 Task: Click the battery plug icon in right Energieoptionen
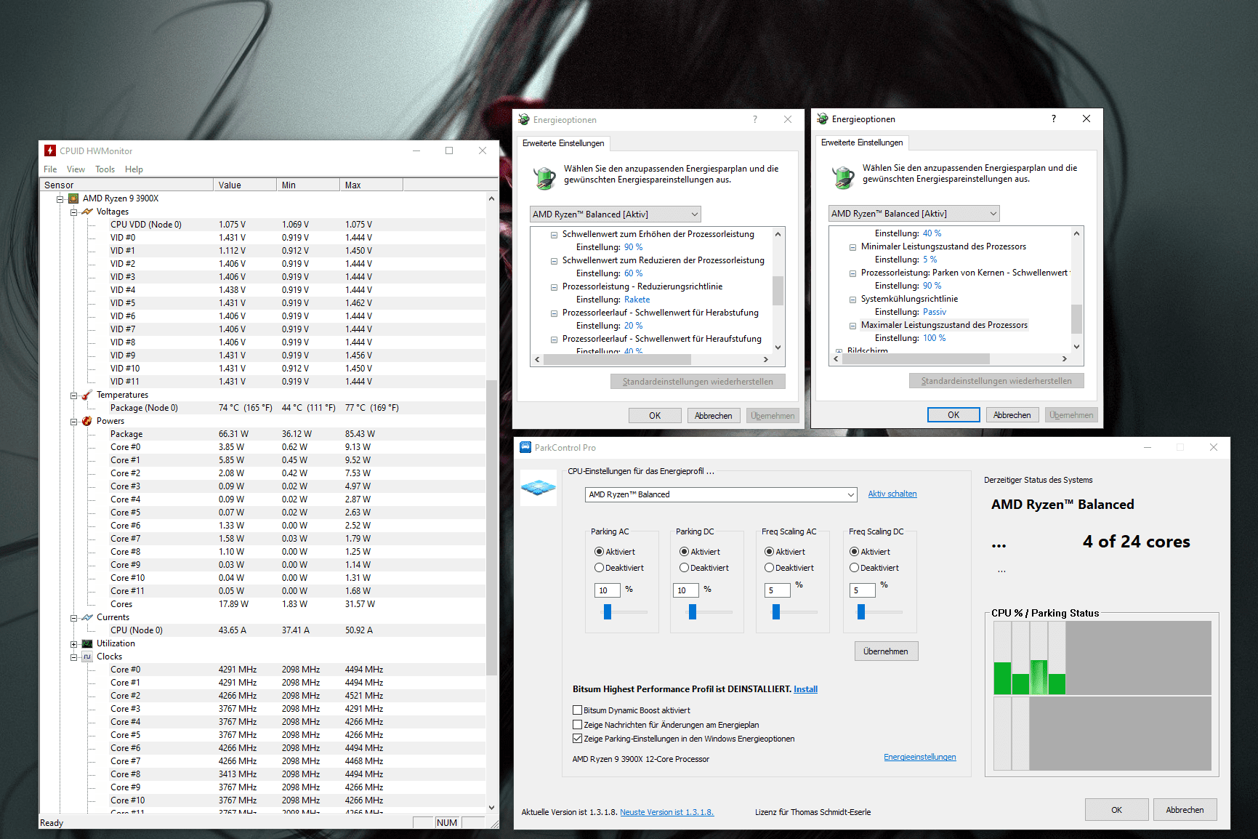[x=844, y=176]
